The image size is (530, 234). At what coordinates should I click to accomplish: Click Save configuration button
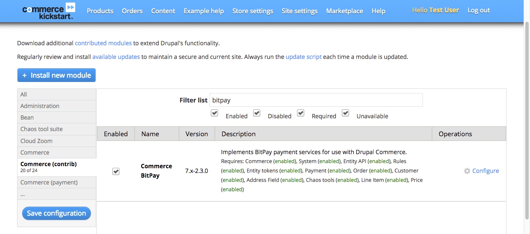pyautogui.click(x=56, y=213)
